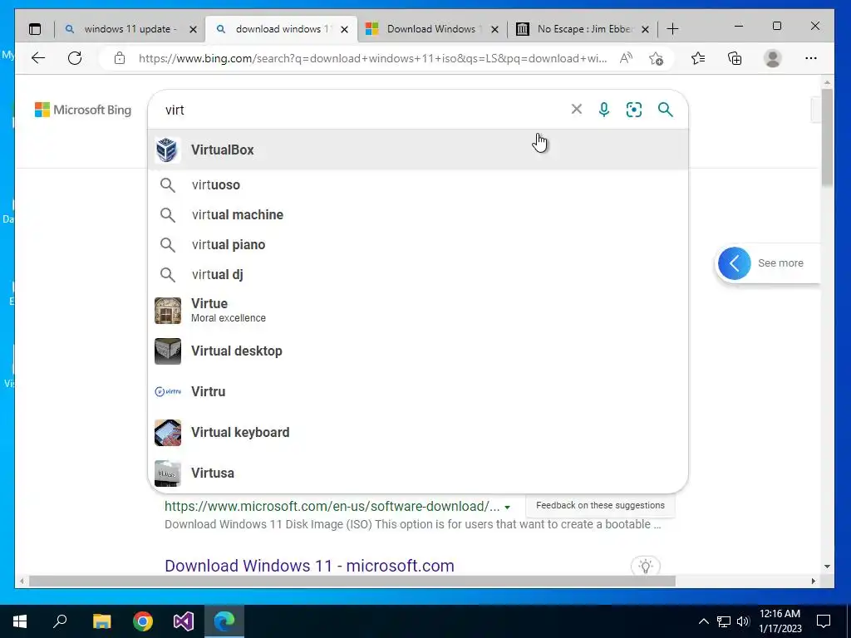Open Edge Settings and more menu
Screen dimensions: 851x638
(811, 58)
